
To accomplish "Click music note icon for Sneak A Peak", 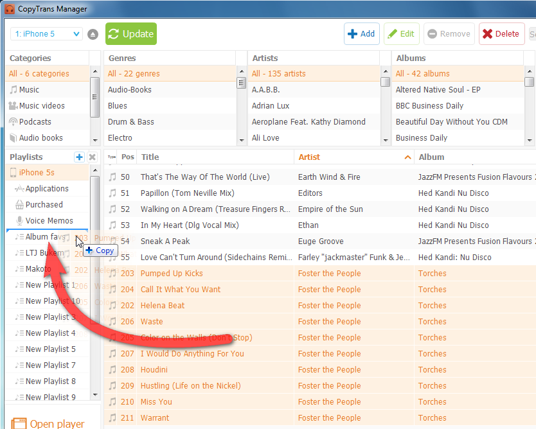I will click(x=112, y=241).
